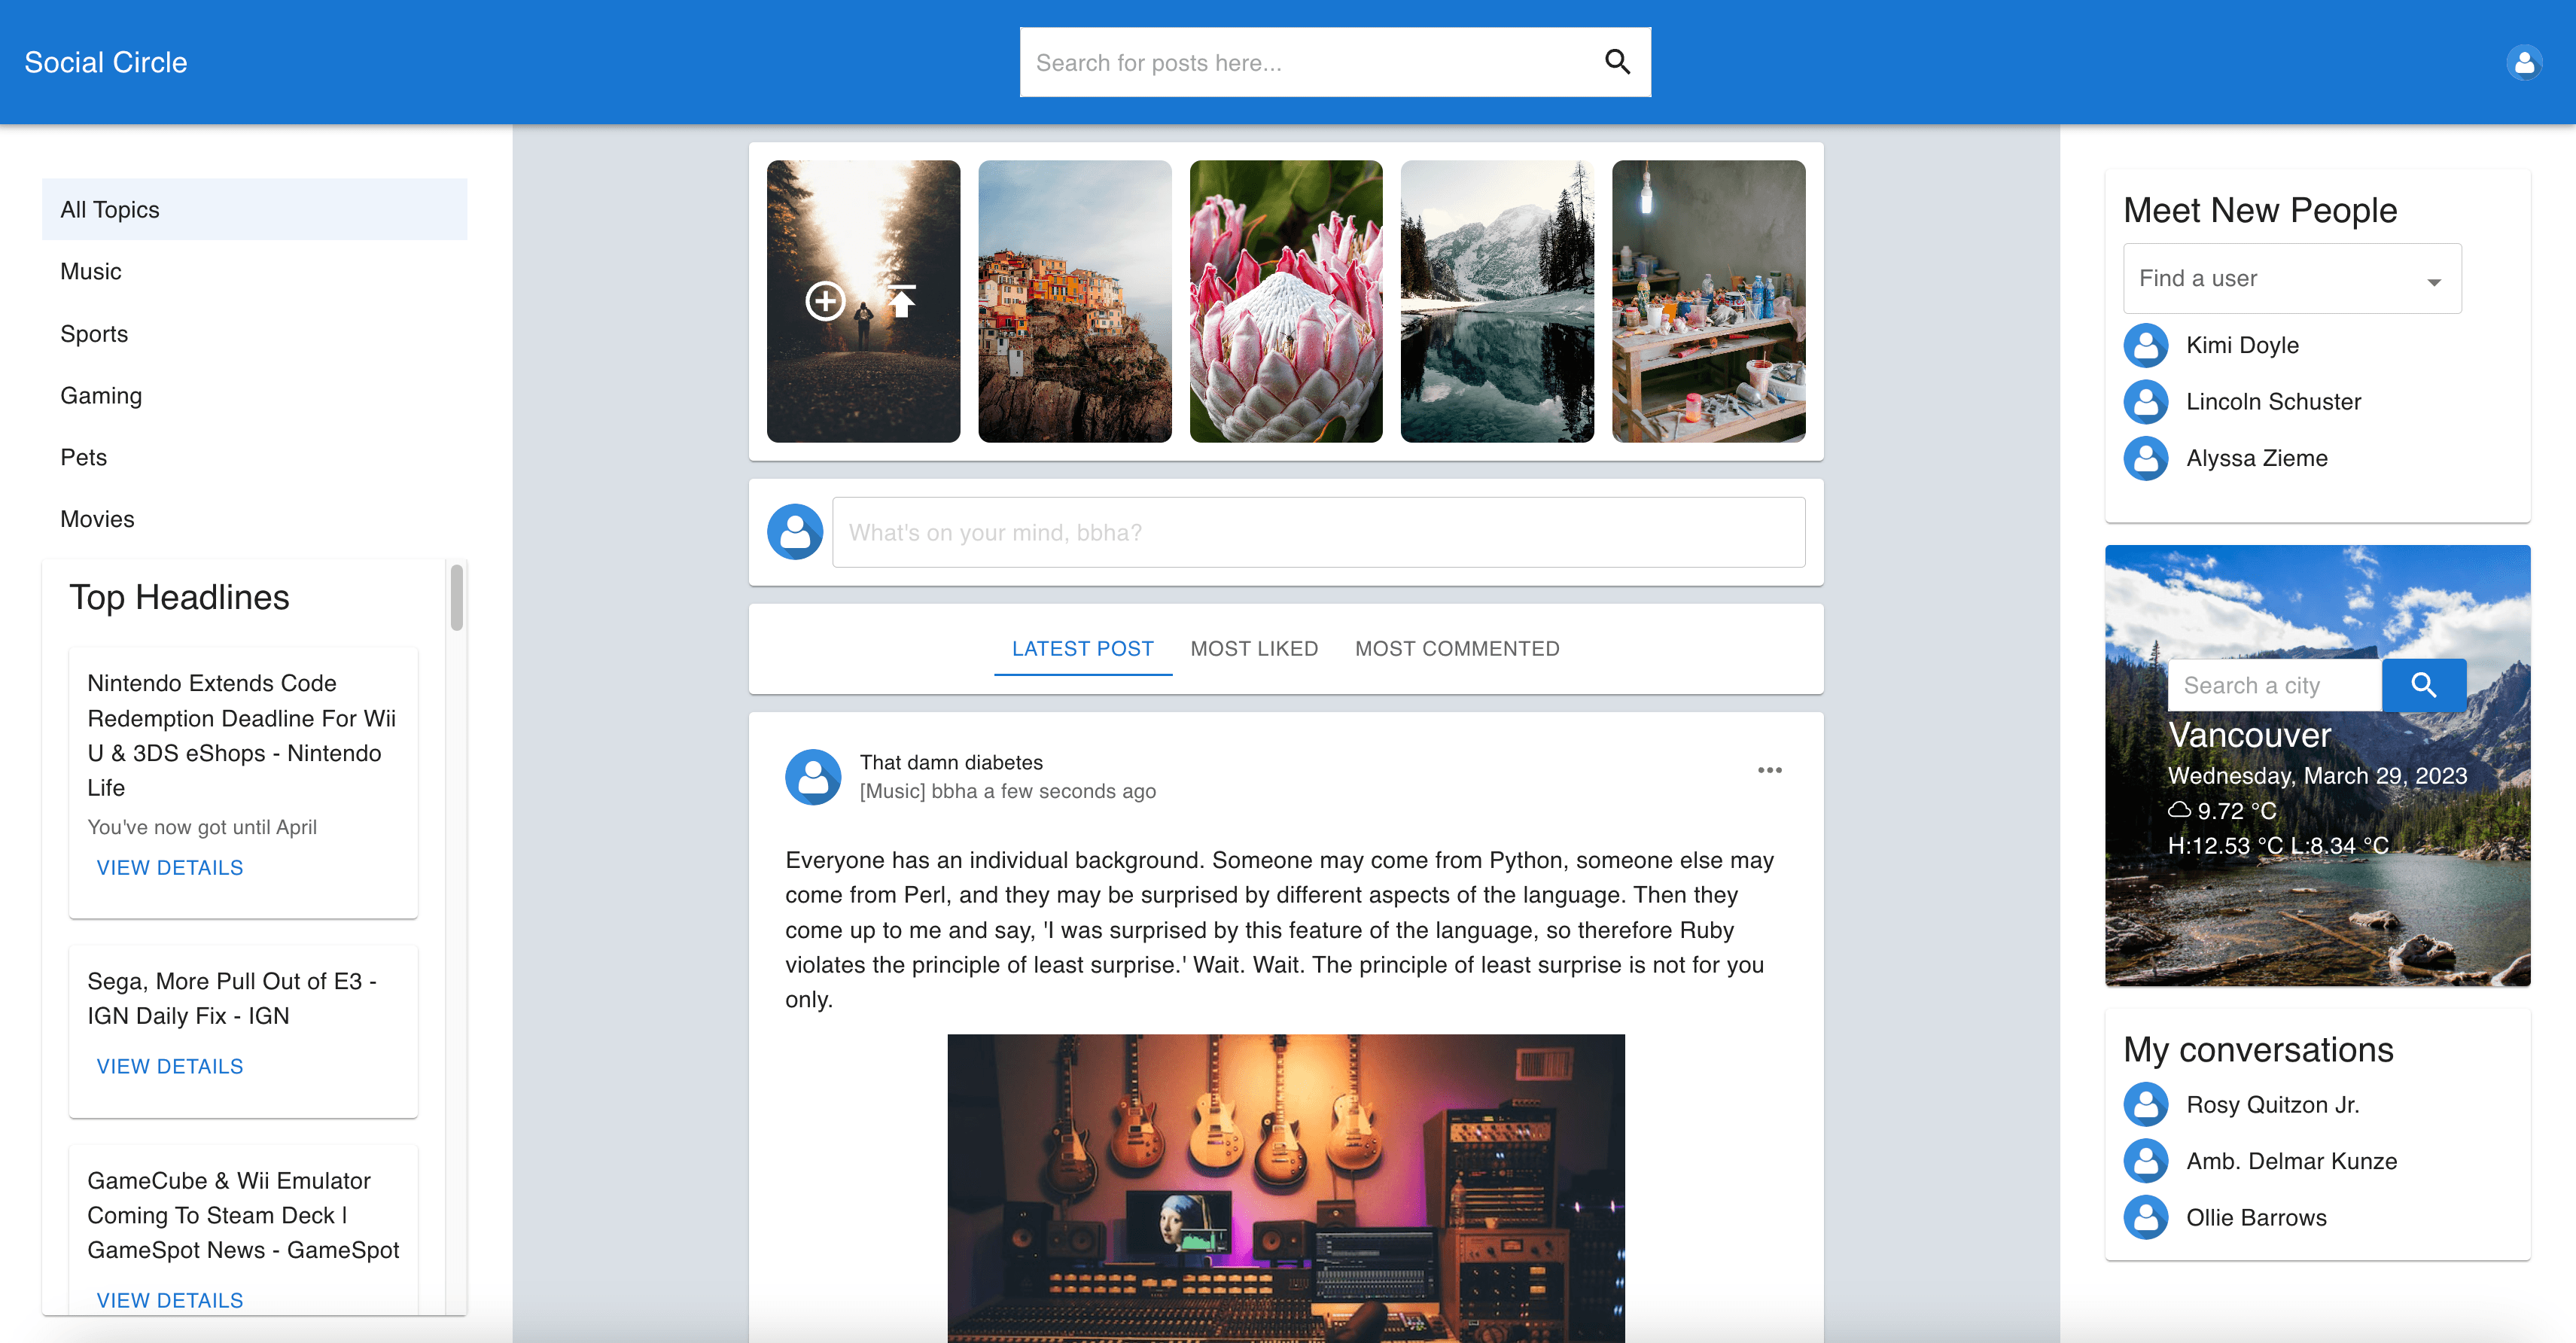The image size is (2576, 1343).
Task: Open the user account avatar icon
Action: [x=2523, y=62]
